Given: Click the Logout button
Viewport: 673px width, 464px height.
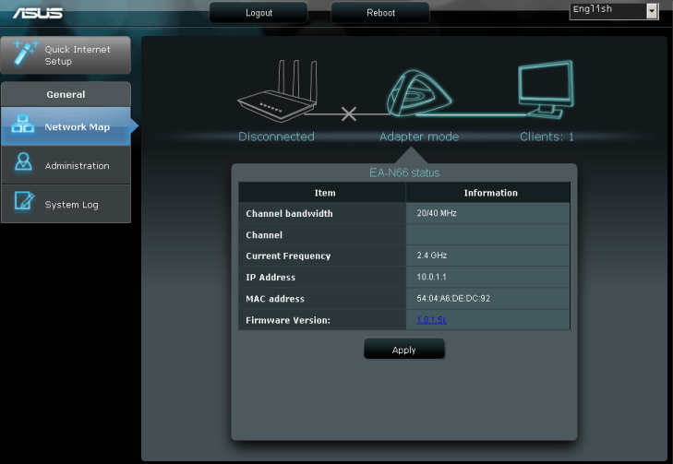Looking at the screenshot, I should point(258,13).
